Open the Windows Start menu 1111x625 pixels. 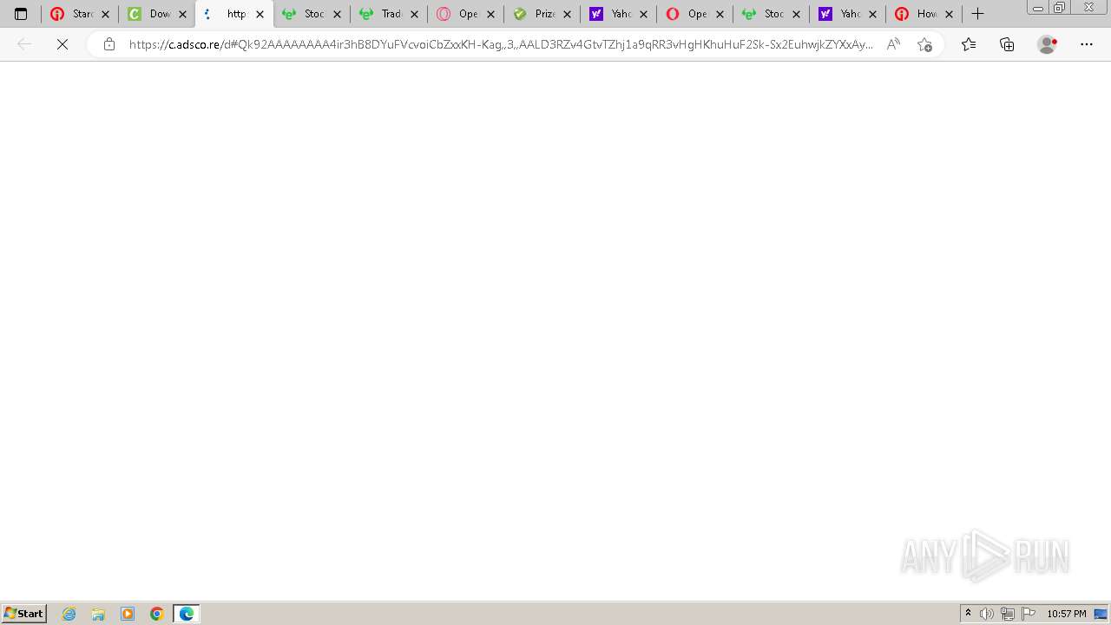pos(23,614)
